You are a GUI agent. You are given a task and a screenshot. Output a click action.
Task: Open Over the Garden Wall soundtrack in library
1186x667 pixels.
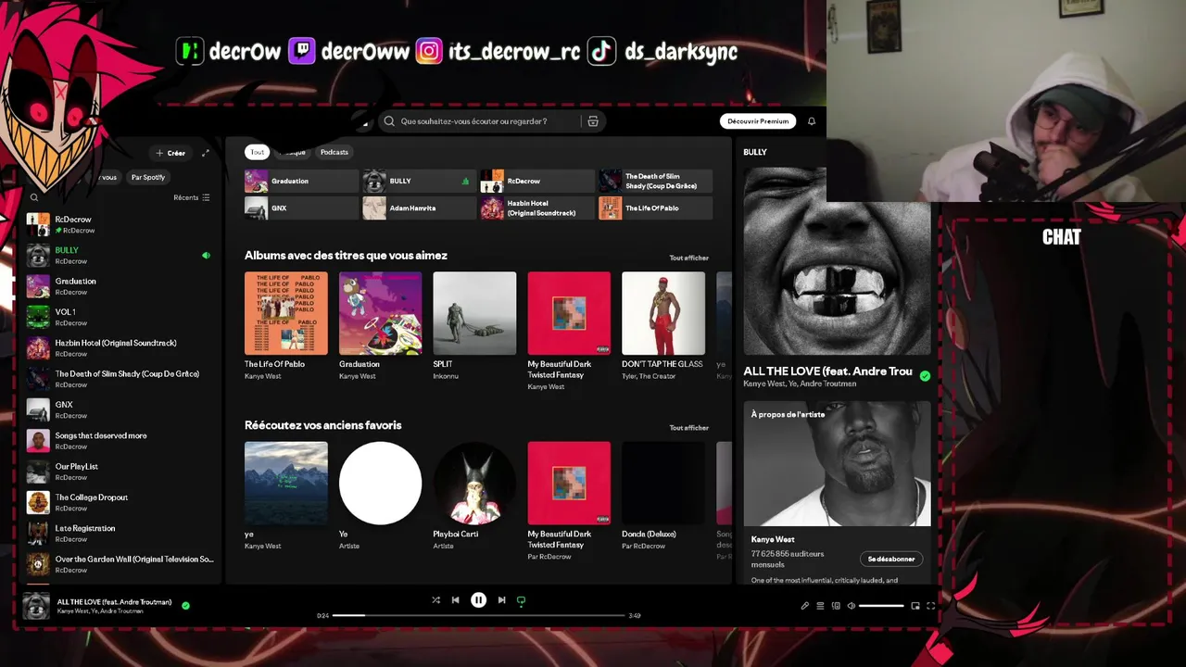[x=120, y=564]
